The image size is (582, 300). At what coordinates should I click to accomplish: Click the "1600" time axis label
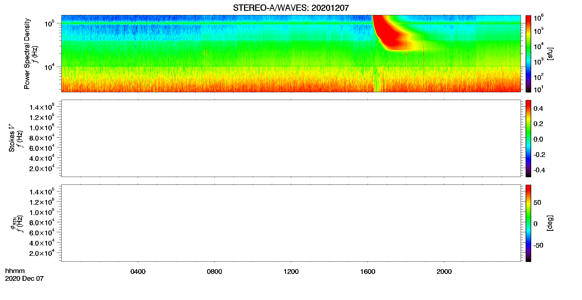[368, 272]
